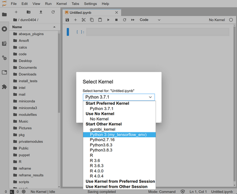Open the Settings menu
Viewport: 237px width, 194px height.
(x=90, y=3)
